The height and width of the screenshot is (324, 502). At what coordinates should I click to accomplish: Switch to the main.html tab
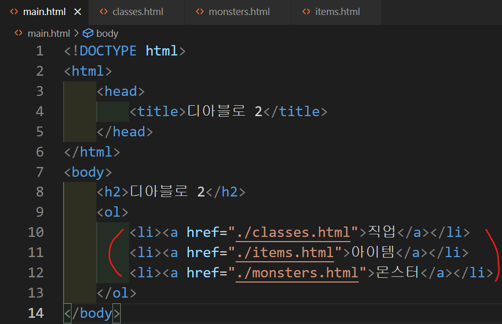(x=44, y=12)
